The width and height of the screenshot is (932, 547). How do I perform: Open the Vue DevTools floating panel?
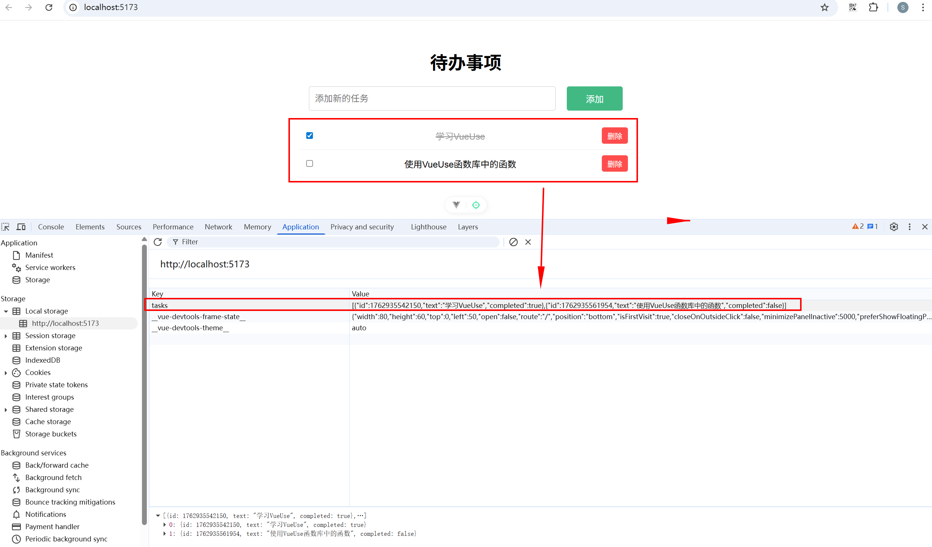click(455, 204)
